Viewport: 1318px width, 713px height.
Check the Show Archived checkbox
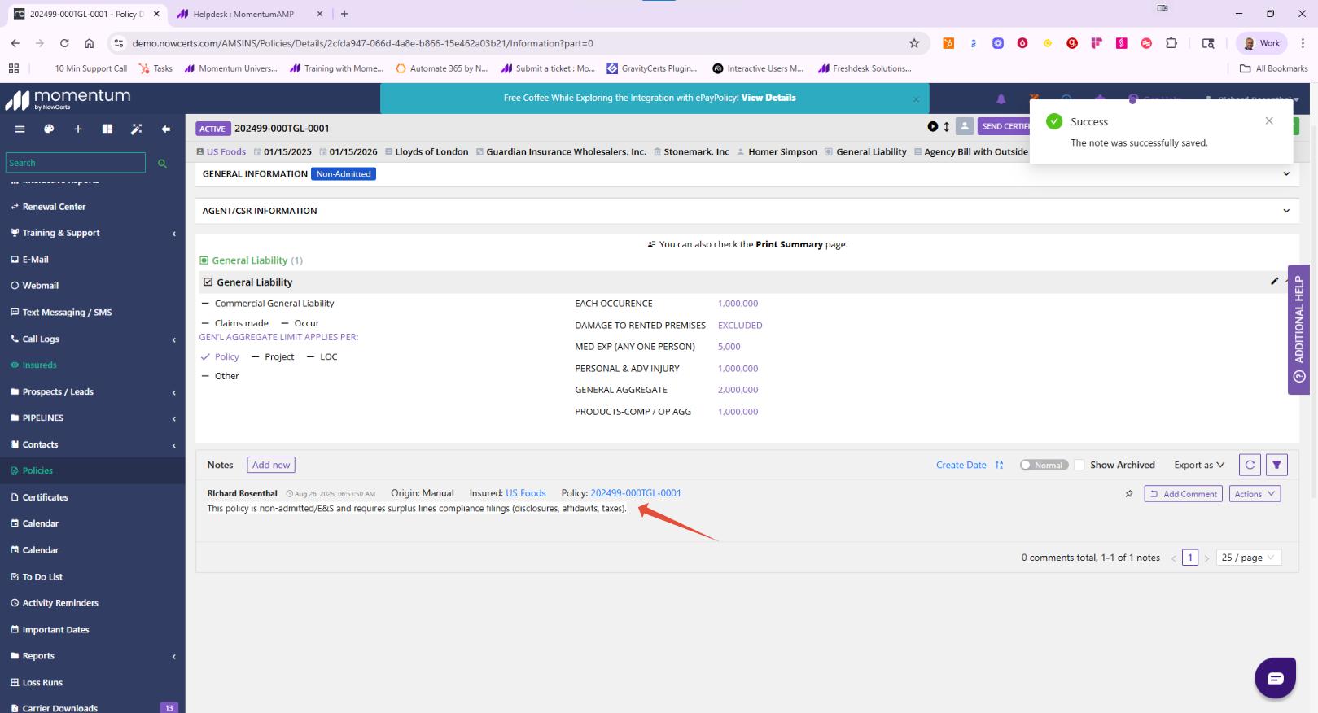click(1079, 465)
